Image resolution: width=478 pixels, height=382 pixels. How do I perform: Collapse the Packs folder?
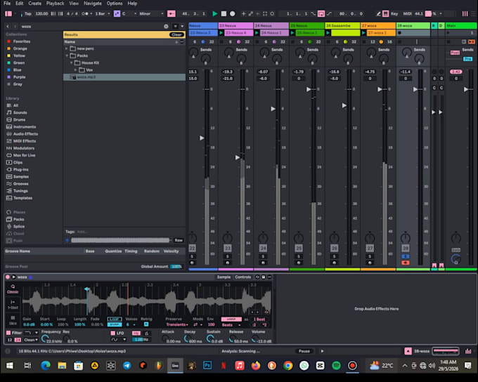pos(67,55)
